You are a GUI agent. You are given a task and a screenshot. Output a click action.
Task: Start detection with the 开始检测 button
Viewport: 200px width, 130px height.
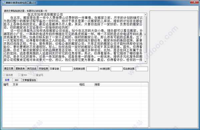click(x=43, y=69)
